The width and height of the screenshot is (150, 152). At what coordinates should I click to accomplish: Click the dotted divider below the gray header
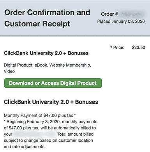[x=75, y=35]
